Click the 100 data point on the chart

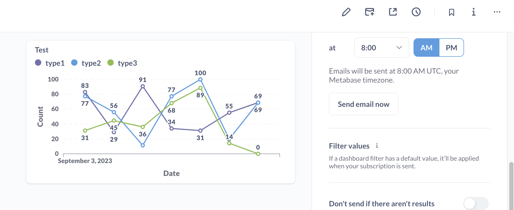click(x=200, y=79)
